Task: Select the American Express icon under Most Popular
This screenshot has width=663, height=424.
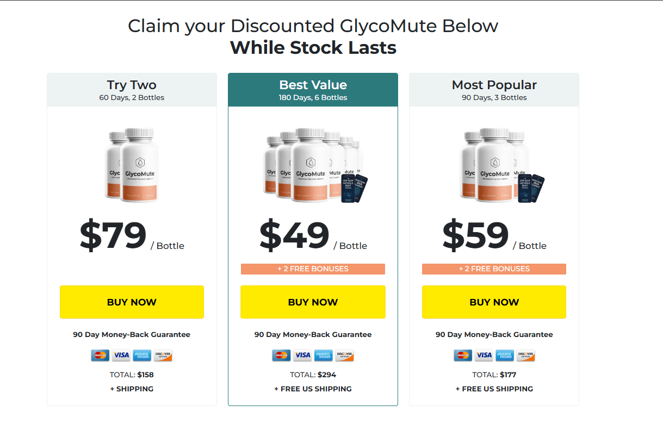Action: click(505, 356)
